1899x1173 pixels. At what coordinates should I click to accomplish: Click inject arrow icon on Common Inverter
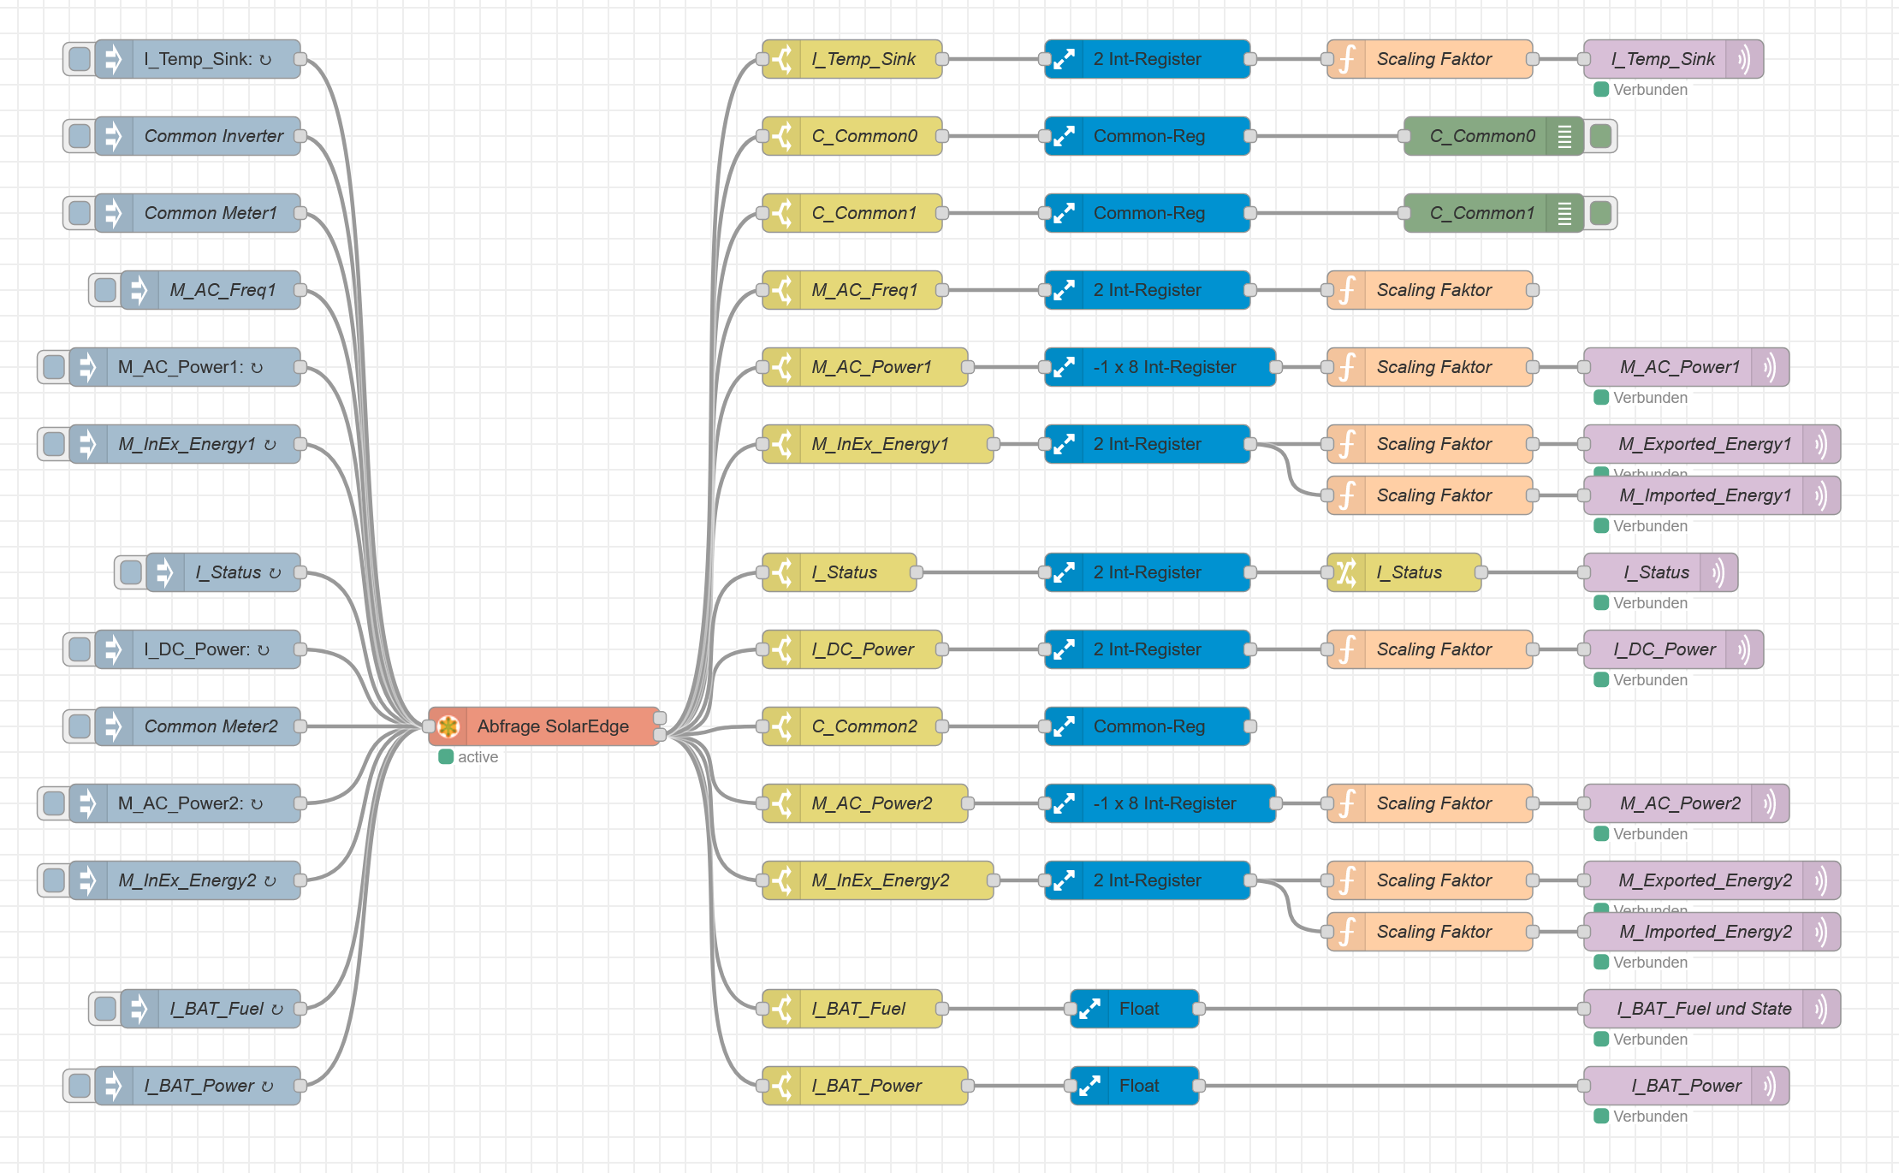[114, 136]
